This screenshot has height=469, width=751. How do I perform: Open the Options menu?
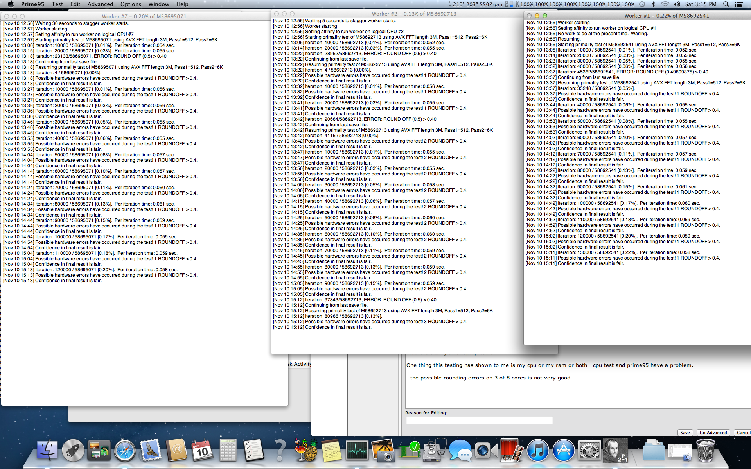point(131,4)
